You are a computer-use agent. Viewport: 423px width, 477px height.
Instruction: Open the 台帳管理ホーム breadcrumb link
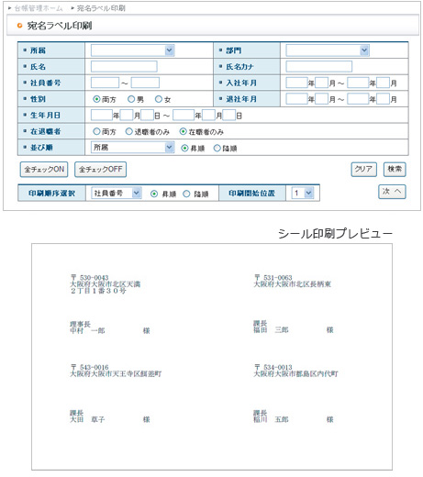[x=39, y=8]
